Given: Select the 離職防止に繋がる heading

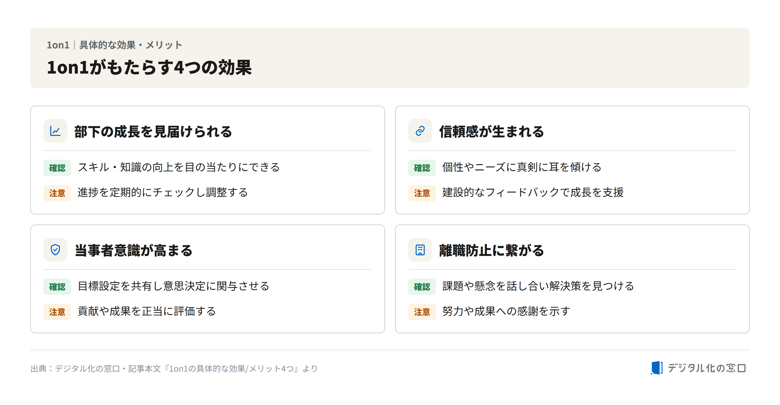Looking at the screenshot, I should (x=492, y=250).
